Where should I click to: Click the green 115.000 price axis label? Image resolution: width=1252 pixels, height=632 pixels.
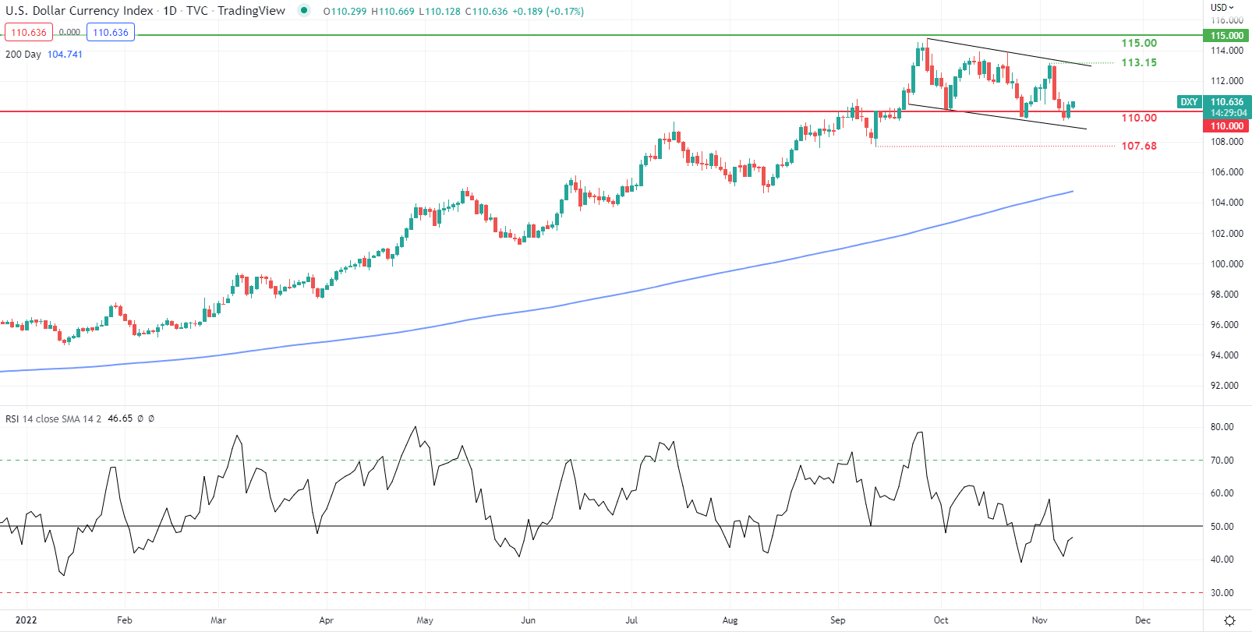(1227, 36)
